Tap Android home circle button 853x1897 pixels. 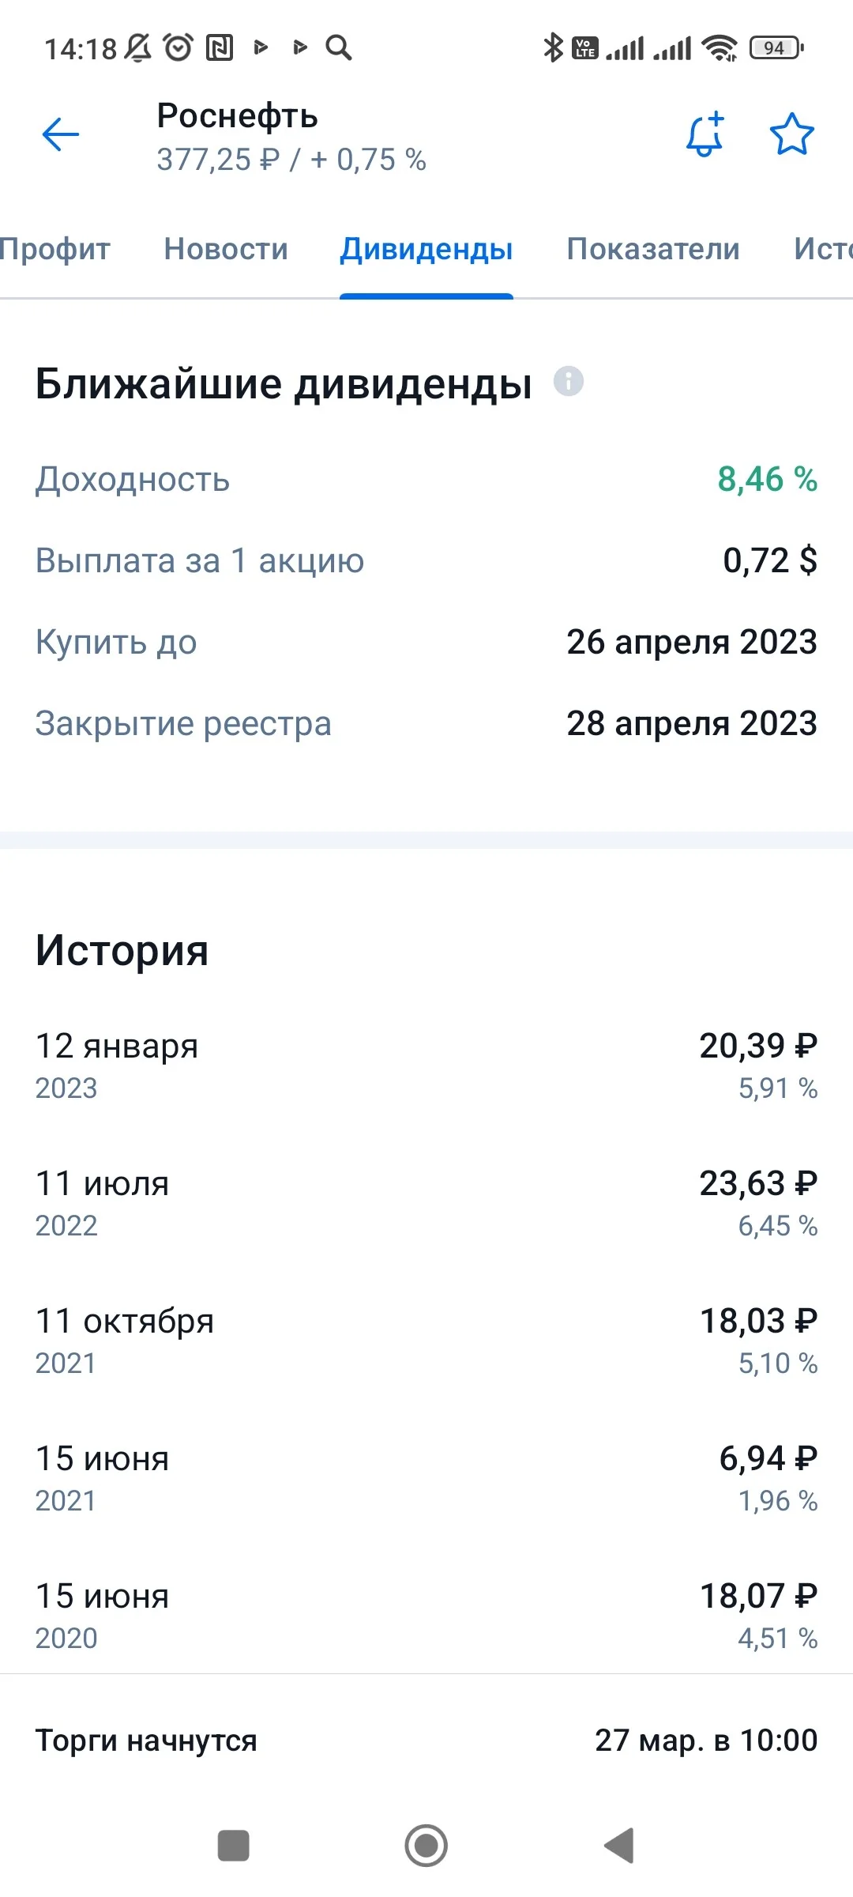point(426,1846)
